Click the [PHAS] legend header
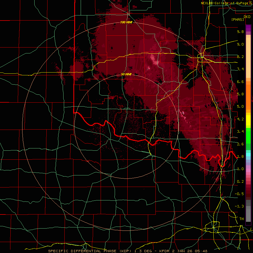 click(238, 20)
